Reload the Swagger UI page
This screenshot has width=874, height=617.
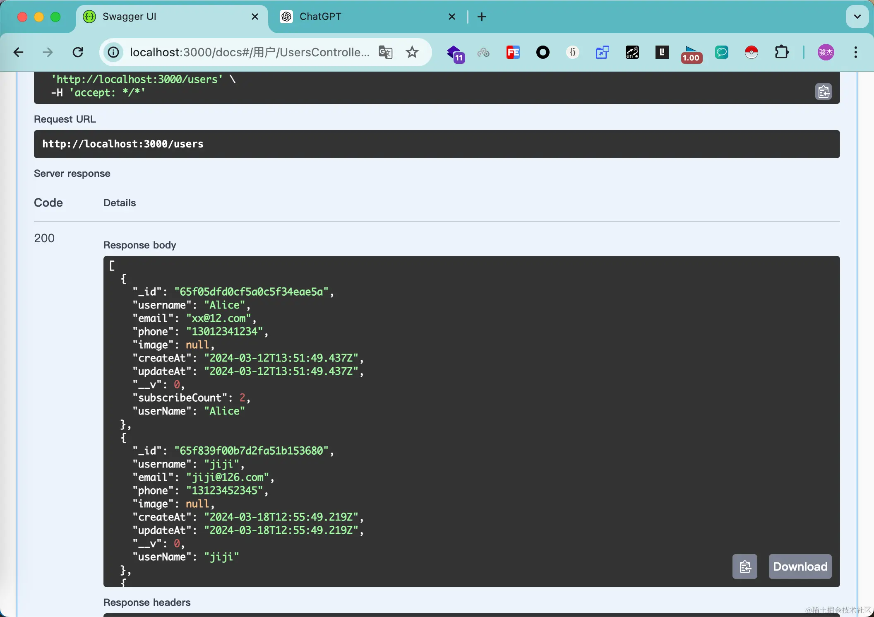(x=78, y=52)
